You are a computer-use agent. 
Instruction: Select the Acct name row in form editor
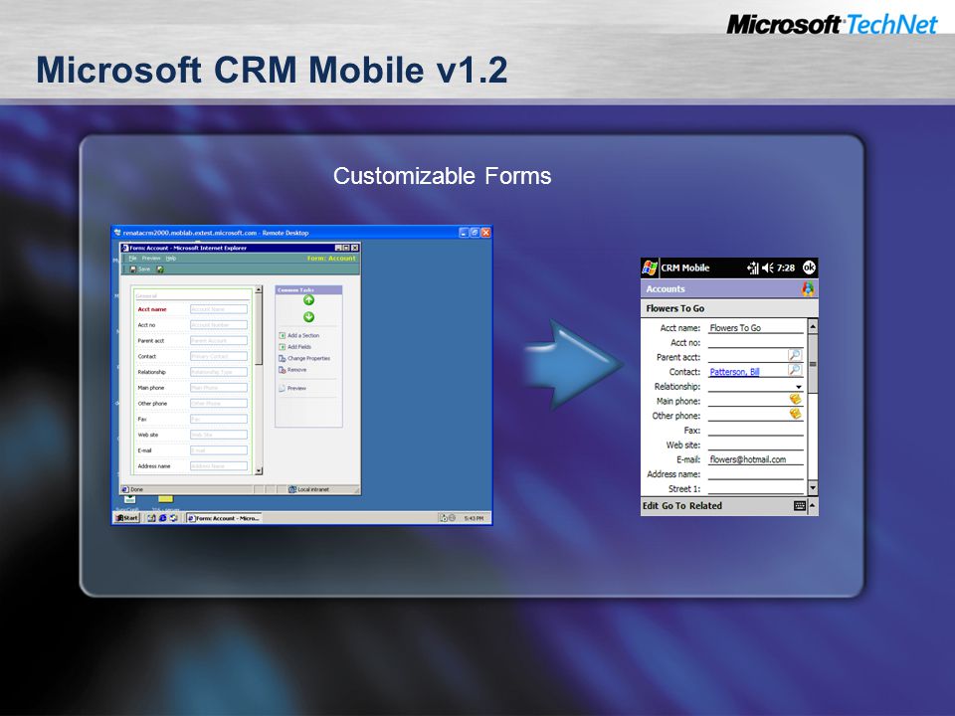pos(192,309)
